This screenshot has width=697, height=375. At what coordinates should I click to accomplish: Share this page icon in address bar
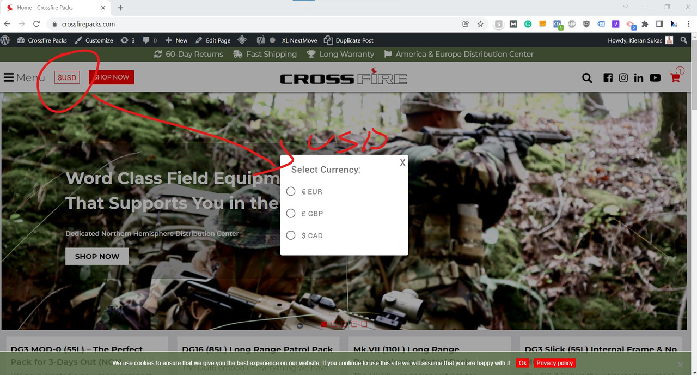coord(466,24)
